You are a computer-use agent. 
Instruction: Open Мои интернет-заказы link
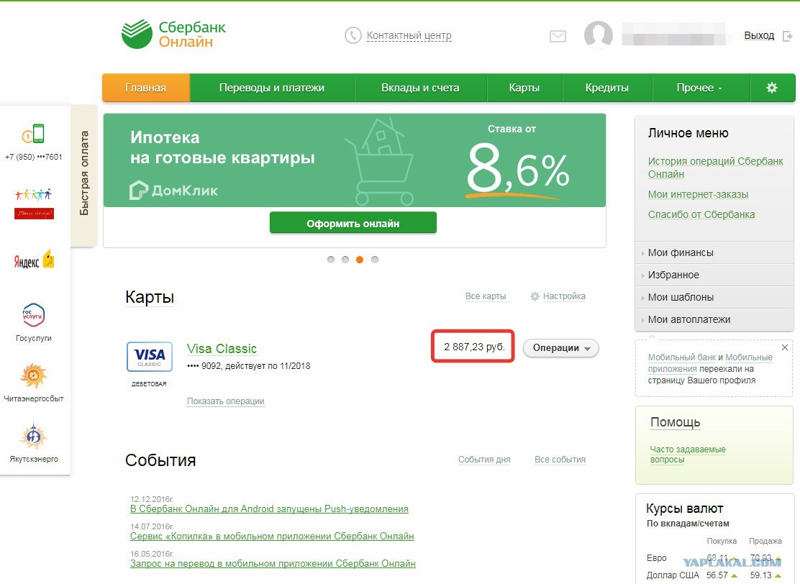pyautogui.click(x=698, y=194)
